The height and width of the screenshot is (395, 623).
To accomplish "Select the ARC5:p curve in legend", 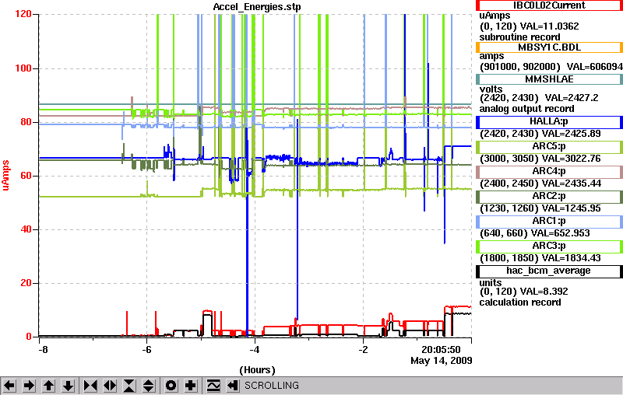I will (549, 146).
